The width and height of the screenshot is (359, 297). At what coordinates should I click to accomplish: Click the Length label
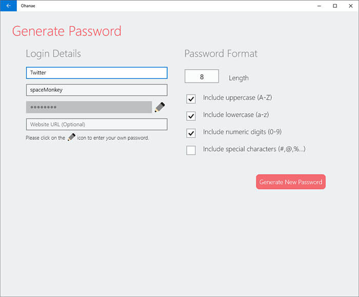click(238, 78)
